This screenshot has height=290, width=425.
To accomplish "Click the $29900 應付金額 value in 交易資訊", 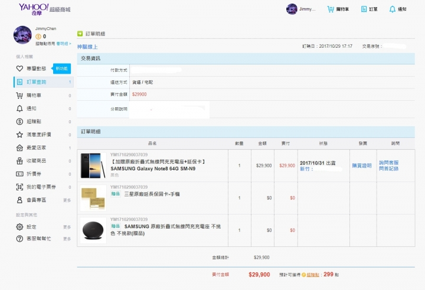I will tap(139, 94).
